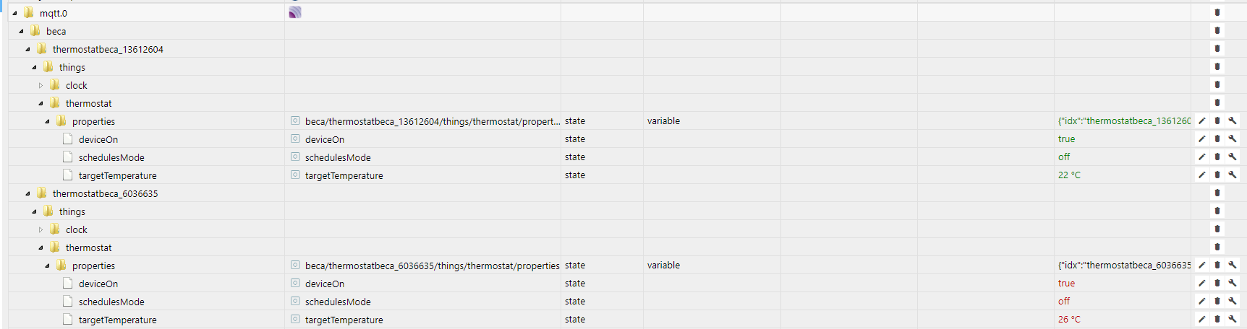Image resolution: width=1247 pixels, height=329 pixels.
Task: Expand the clock folder under thermostatbeca_13612604
Action: click(41, 85)
